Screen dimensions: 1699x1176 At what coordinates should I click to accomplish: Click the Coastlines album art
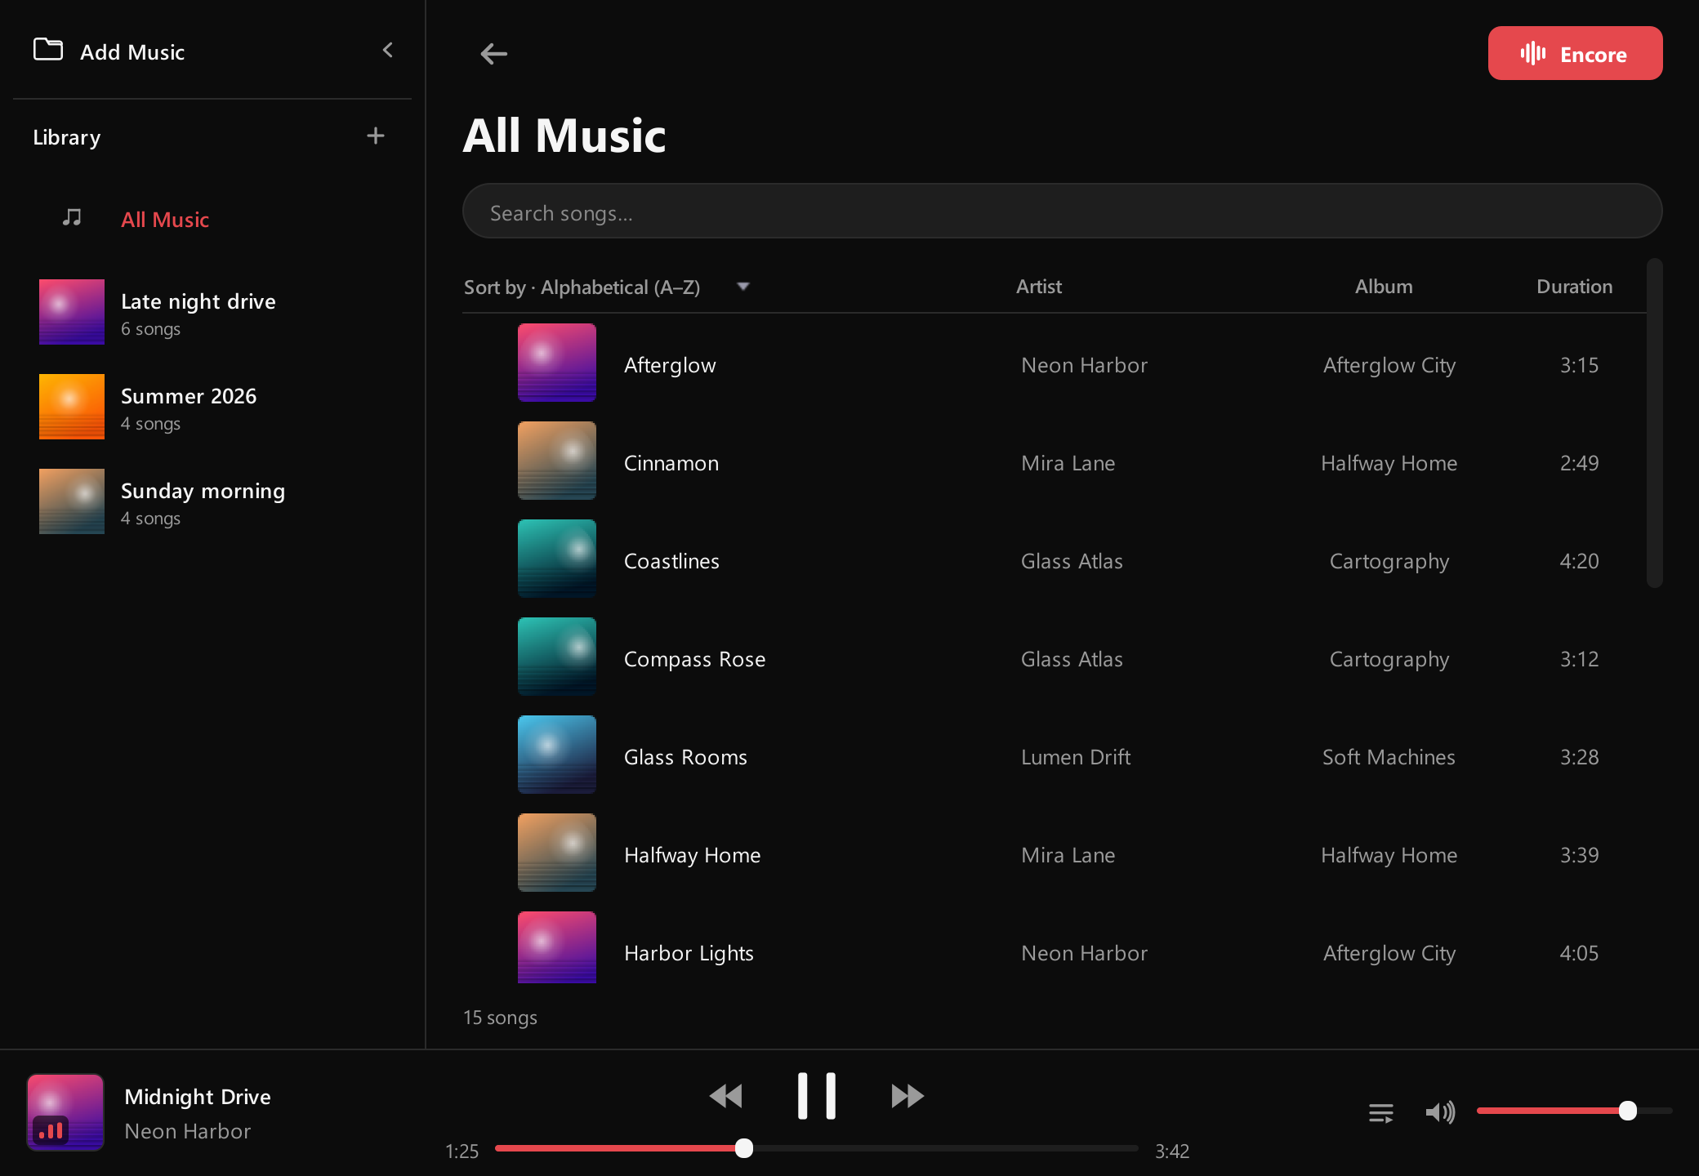pos(557,559)
